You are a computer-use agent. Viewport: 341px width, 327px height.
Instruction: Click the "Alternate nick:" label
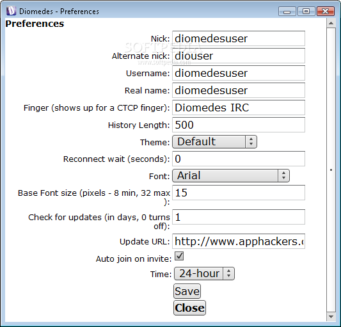pos(141,56)
